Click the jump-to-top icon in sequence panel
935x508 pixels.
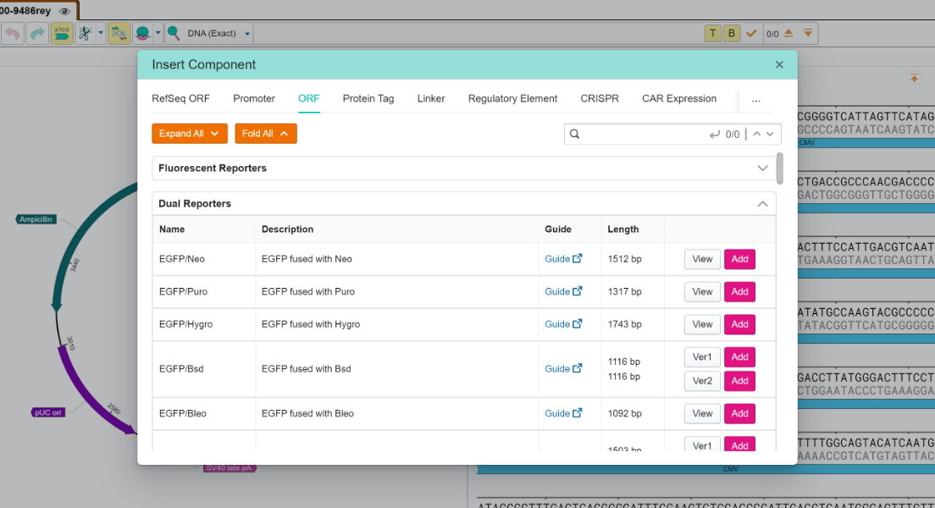914,78
